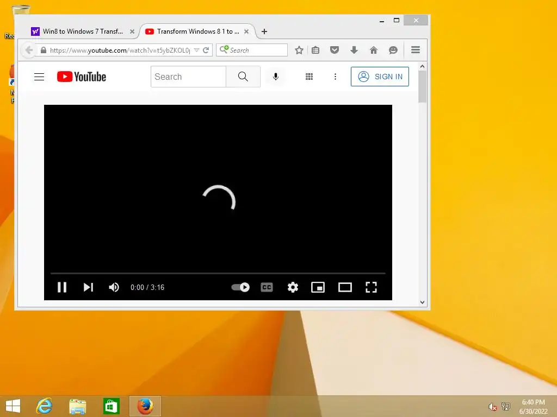Click the Firefox URL address bar

click(x=119, y=50)
